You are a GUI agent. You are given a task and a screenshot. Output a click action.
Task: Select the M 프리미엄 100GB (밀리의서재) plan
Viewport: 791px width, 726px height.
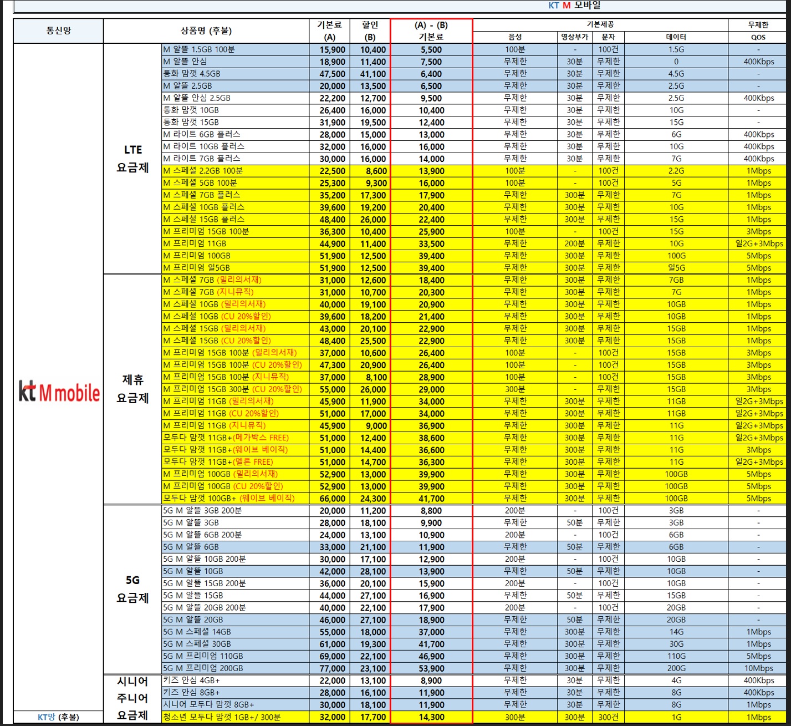click(221, 474)
